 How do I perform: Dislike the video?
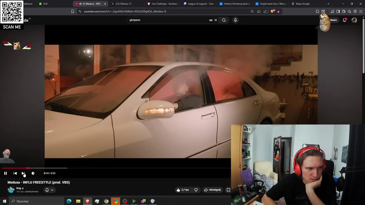pyautogui.click(x=196, y=190)
